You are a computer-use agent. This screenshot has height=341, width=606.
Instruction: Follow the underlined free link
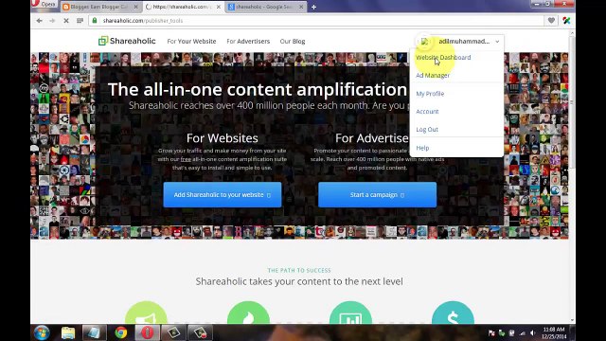pyautogui.click(x=186, y=159)
